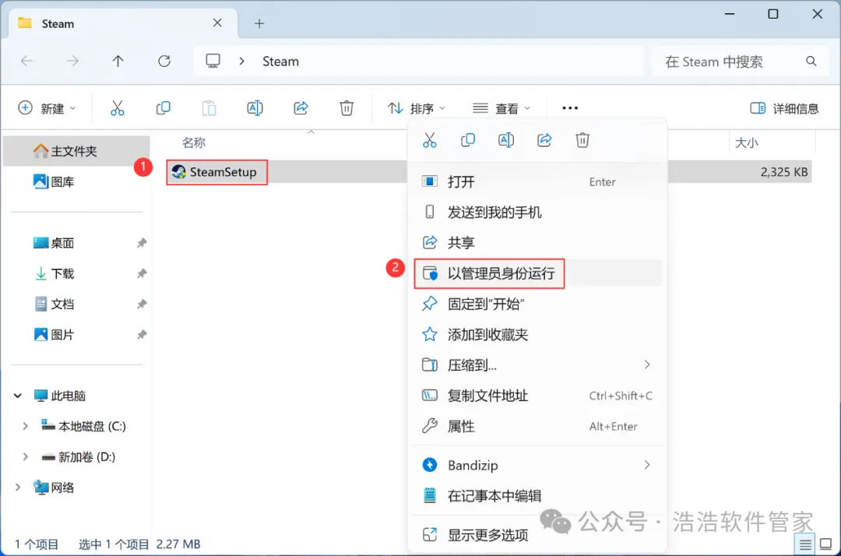841x556 pixels.
Task: Click the Delete trash icon in the toolbar
Action: tap(347, 107)
